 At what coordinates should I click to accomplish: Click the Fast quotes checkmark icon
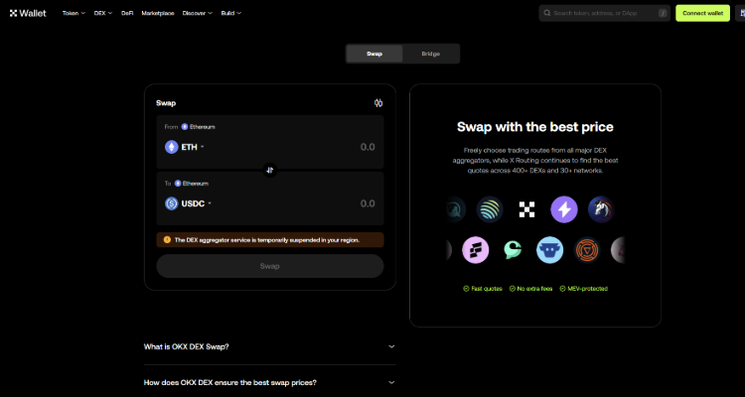coord(466,289)
